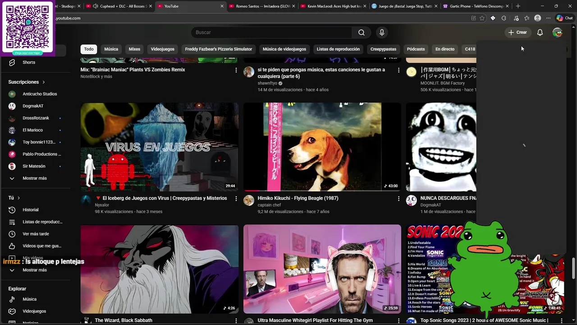Bookmark page with the star icon

pos(482,18)
